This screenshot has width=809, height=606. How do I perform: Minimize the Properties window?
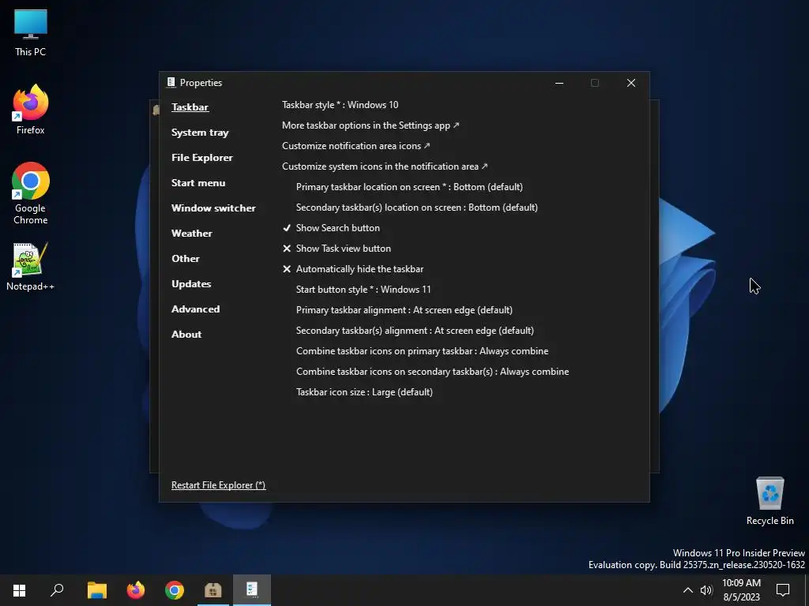tap(559, 83)
